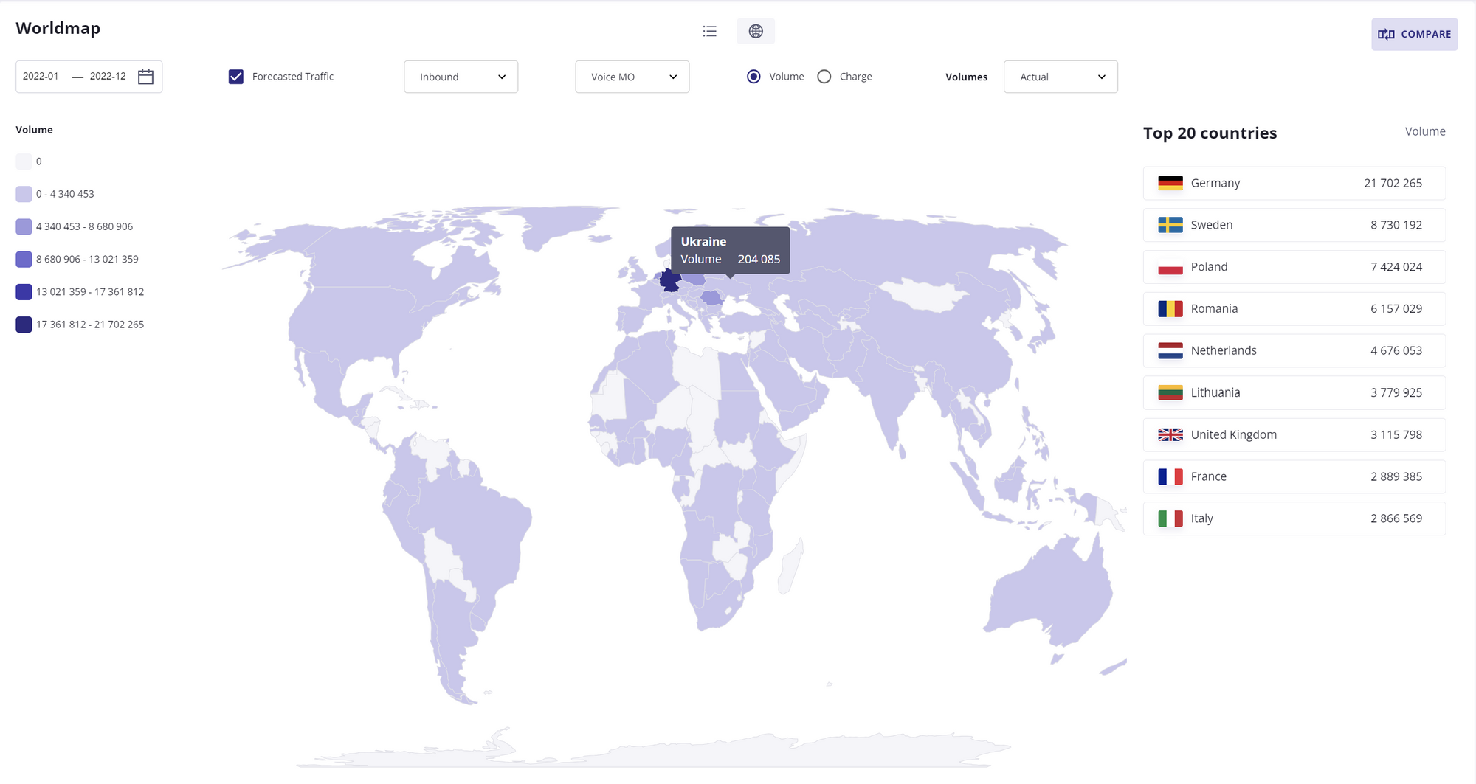Select Netherlands row in top countries

pos(1294,351)
